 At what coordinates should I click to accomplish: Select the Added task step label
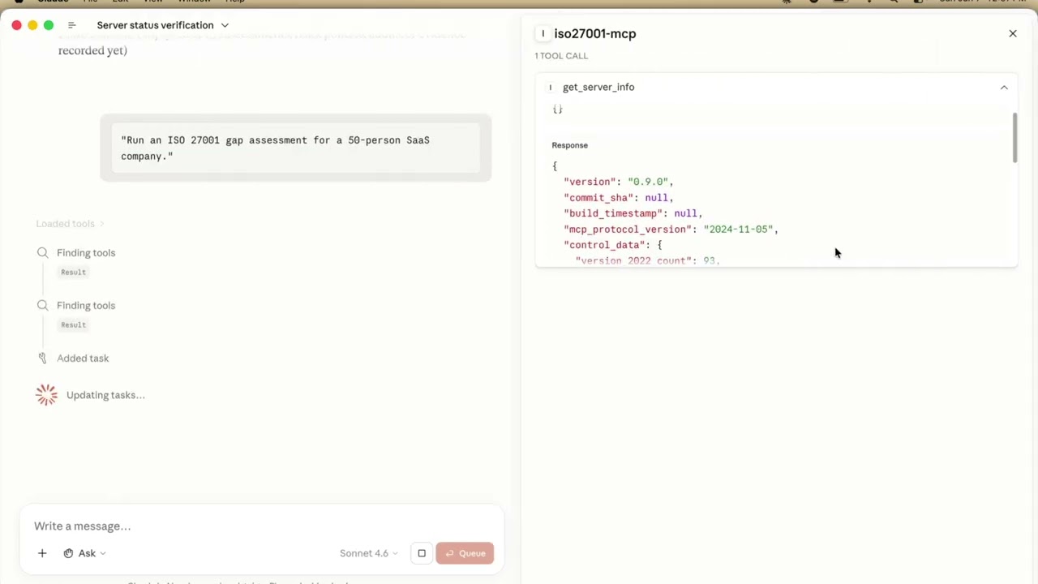83,359
